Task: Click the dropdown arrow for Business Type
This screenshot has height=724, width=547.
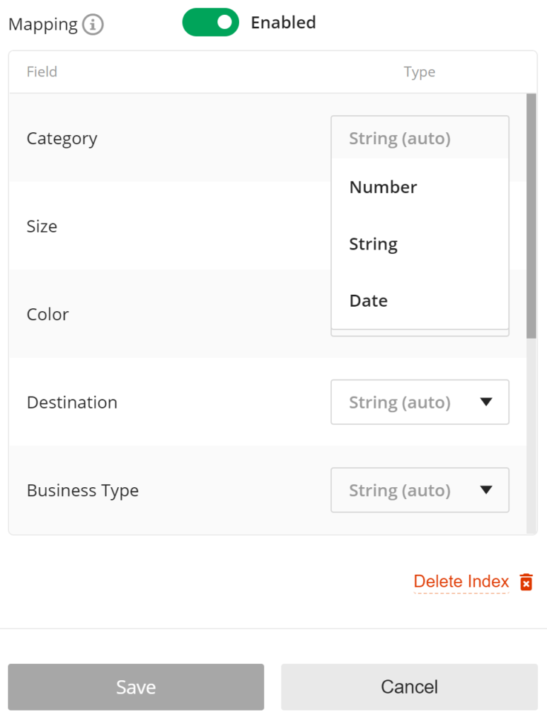Action: [488, 490]
